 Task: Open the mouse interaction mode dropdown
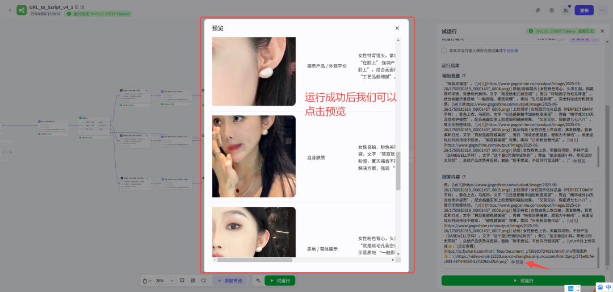tap(146, 281)
